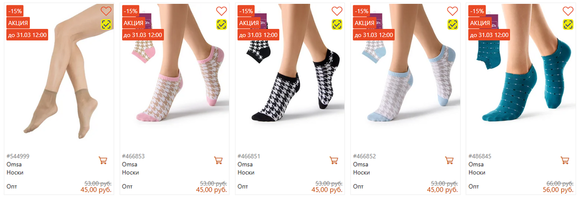Image resolution: width=579 pixels, height=197 pixels.
Task: Click heart icon on teal socks card
Action: [x=567, y=11]
